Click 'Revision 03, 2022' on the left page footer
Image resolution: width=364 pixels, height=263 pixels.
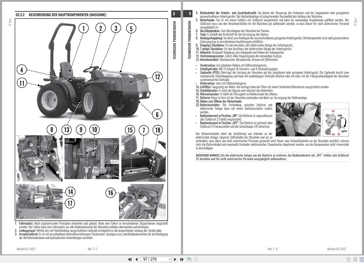point(26,249)
